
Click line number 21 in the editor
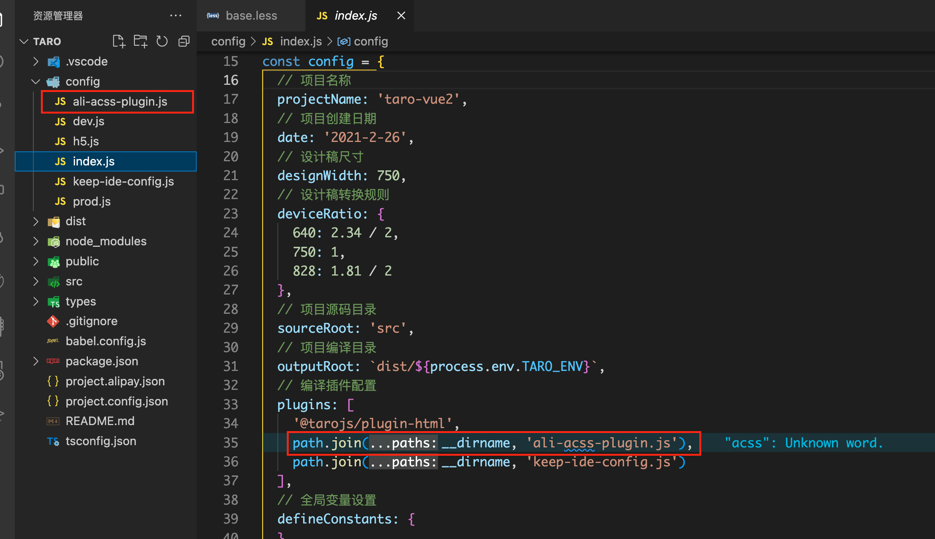point(231,175)
